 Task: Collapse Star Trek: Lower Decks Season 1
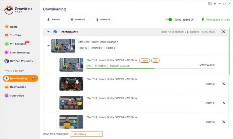tap(48, 46)
